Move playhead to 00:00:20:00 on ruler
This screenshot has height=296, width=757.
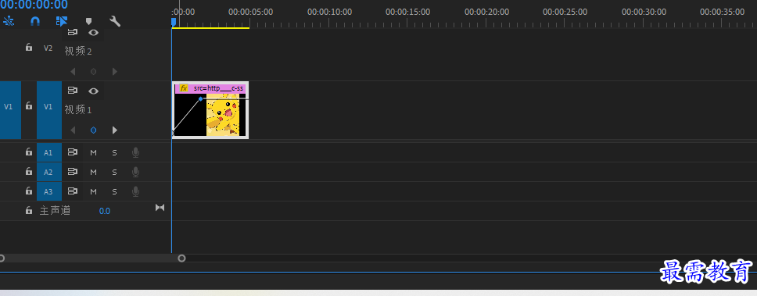point(486,12)
